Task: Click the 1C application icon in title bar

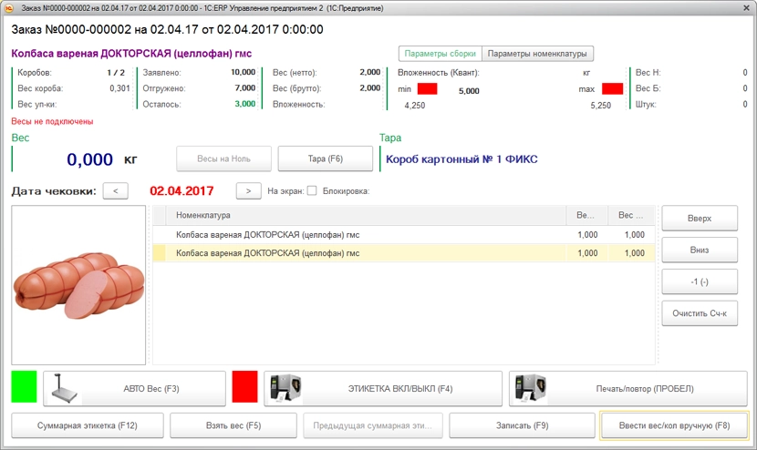Action: point(10,7)
